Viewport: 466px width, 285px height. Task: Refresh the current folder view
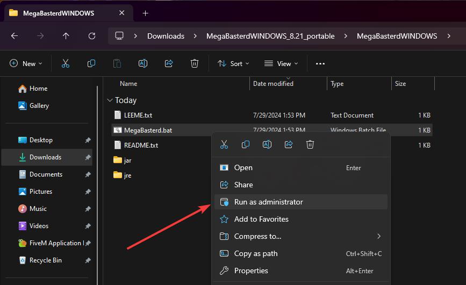(x=92, y=36)
